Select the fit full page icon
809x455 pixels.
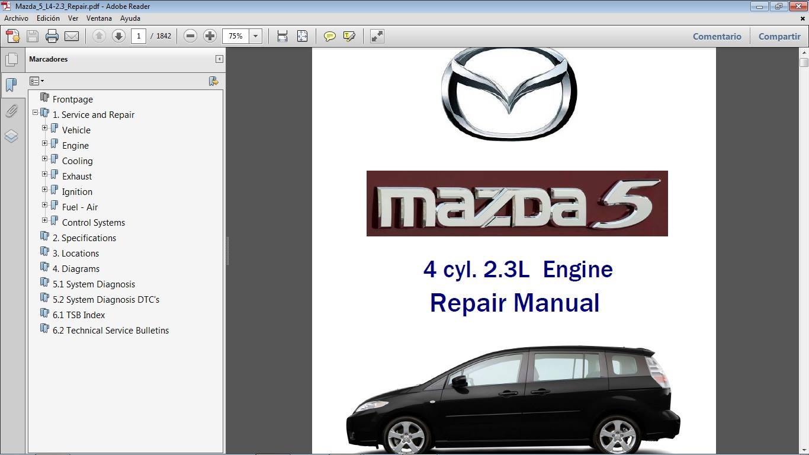click(302, 36)
